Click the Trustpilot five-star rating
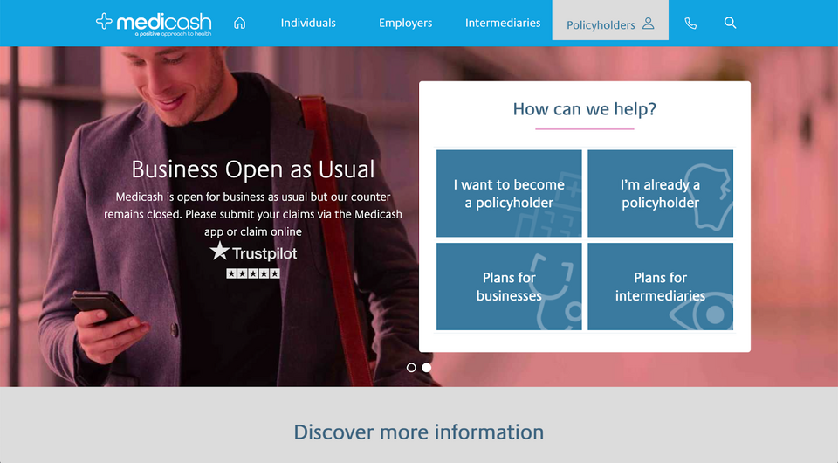 pyautogui.click(x=253, y=273)
